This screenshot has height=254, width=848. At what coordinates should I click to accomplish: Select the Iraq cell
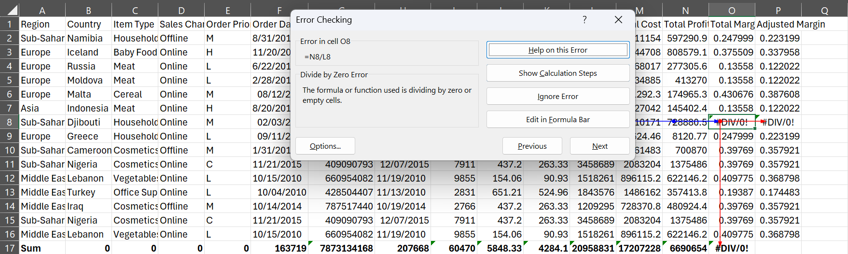pyautogui.click(x=88, y=206)
